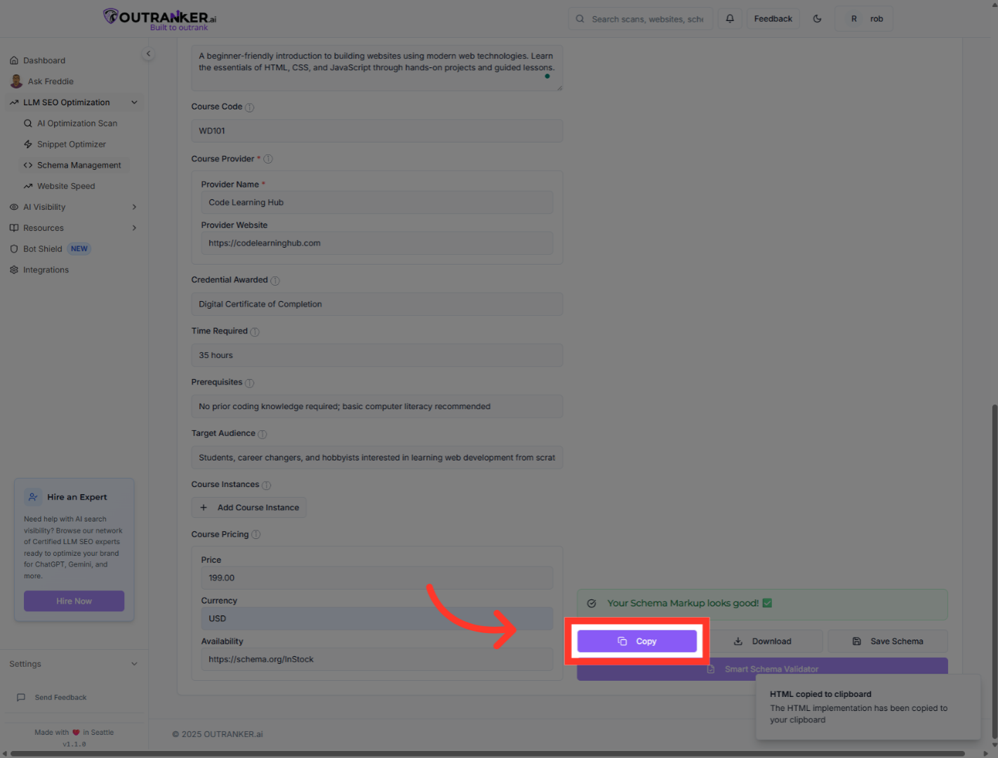Screen dimensions: 998x758
Task: Click Add Course Instance
Action: pyautogui.click(x=249, y=507)
